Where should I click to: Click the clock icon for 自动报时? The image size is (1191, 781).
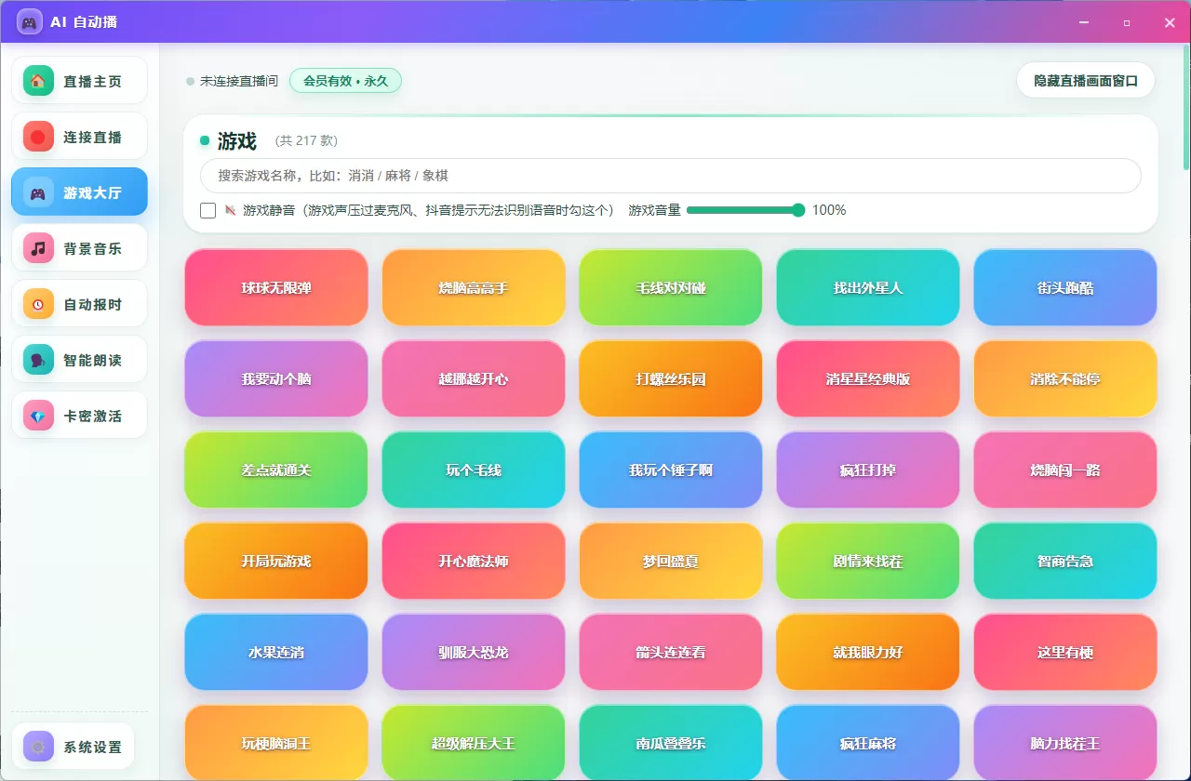click(38, 304)
